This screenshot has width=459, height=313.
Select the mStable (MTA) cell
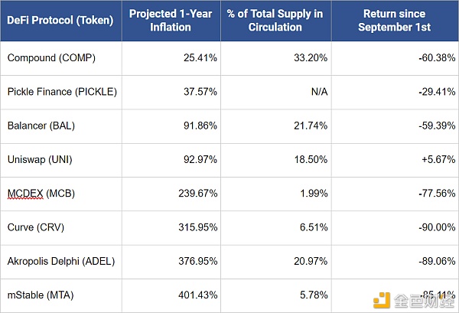point(61,295)
